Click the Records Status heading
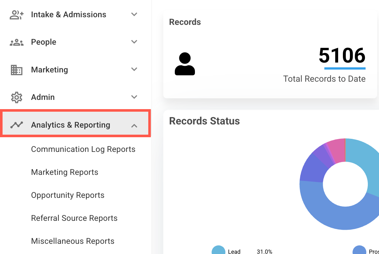Image resolution: width=379 pixels, height=254 pixels. click(x=205, y=121)
